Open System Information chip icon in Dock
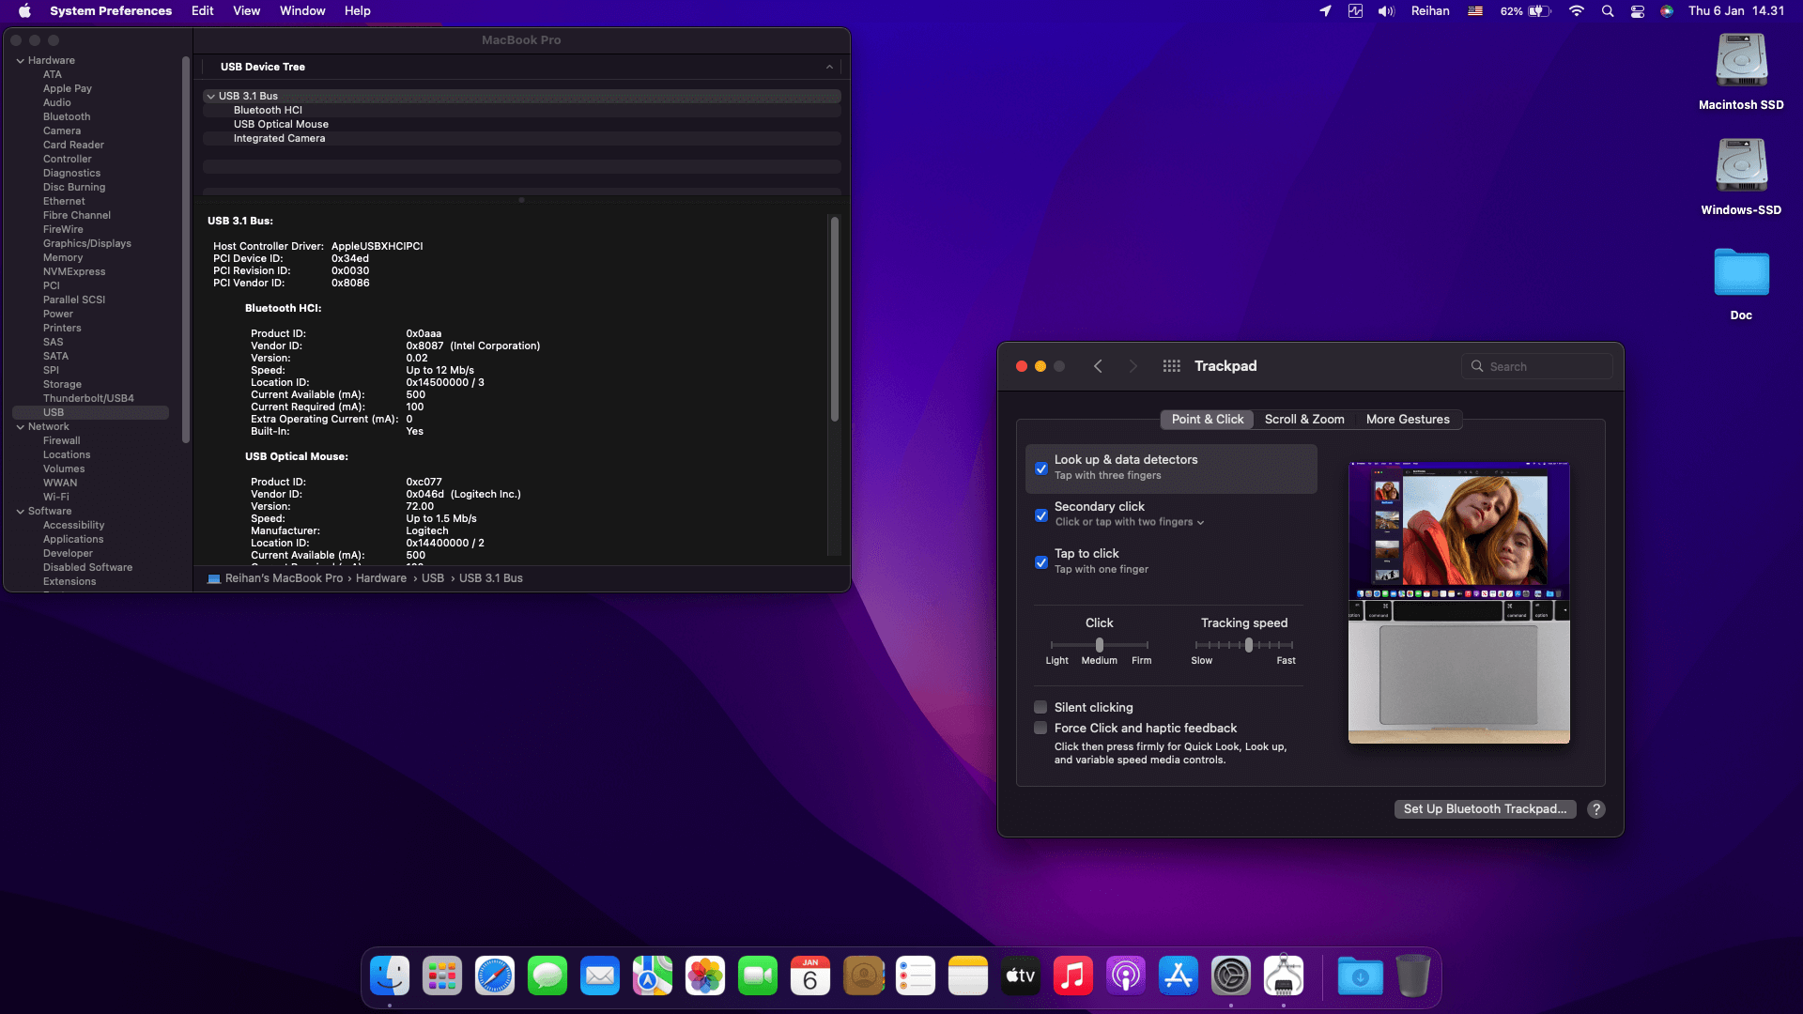The height and width of the screenshot is (1014, 1803). coord(1284,976)
